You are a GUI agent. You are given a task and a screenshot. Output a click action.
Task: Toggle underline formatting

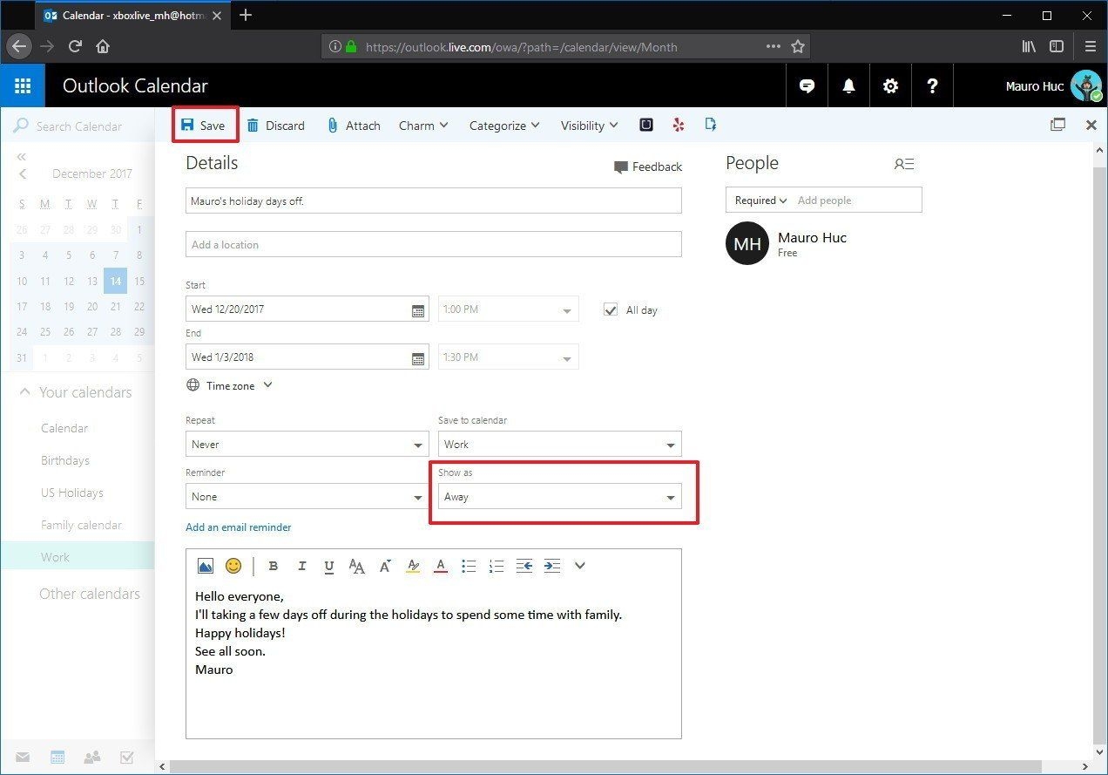coord(328,567)
